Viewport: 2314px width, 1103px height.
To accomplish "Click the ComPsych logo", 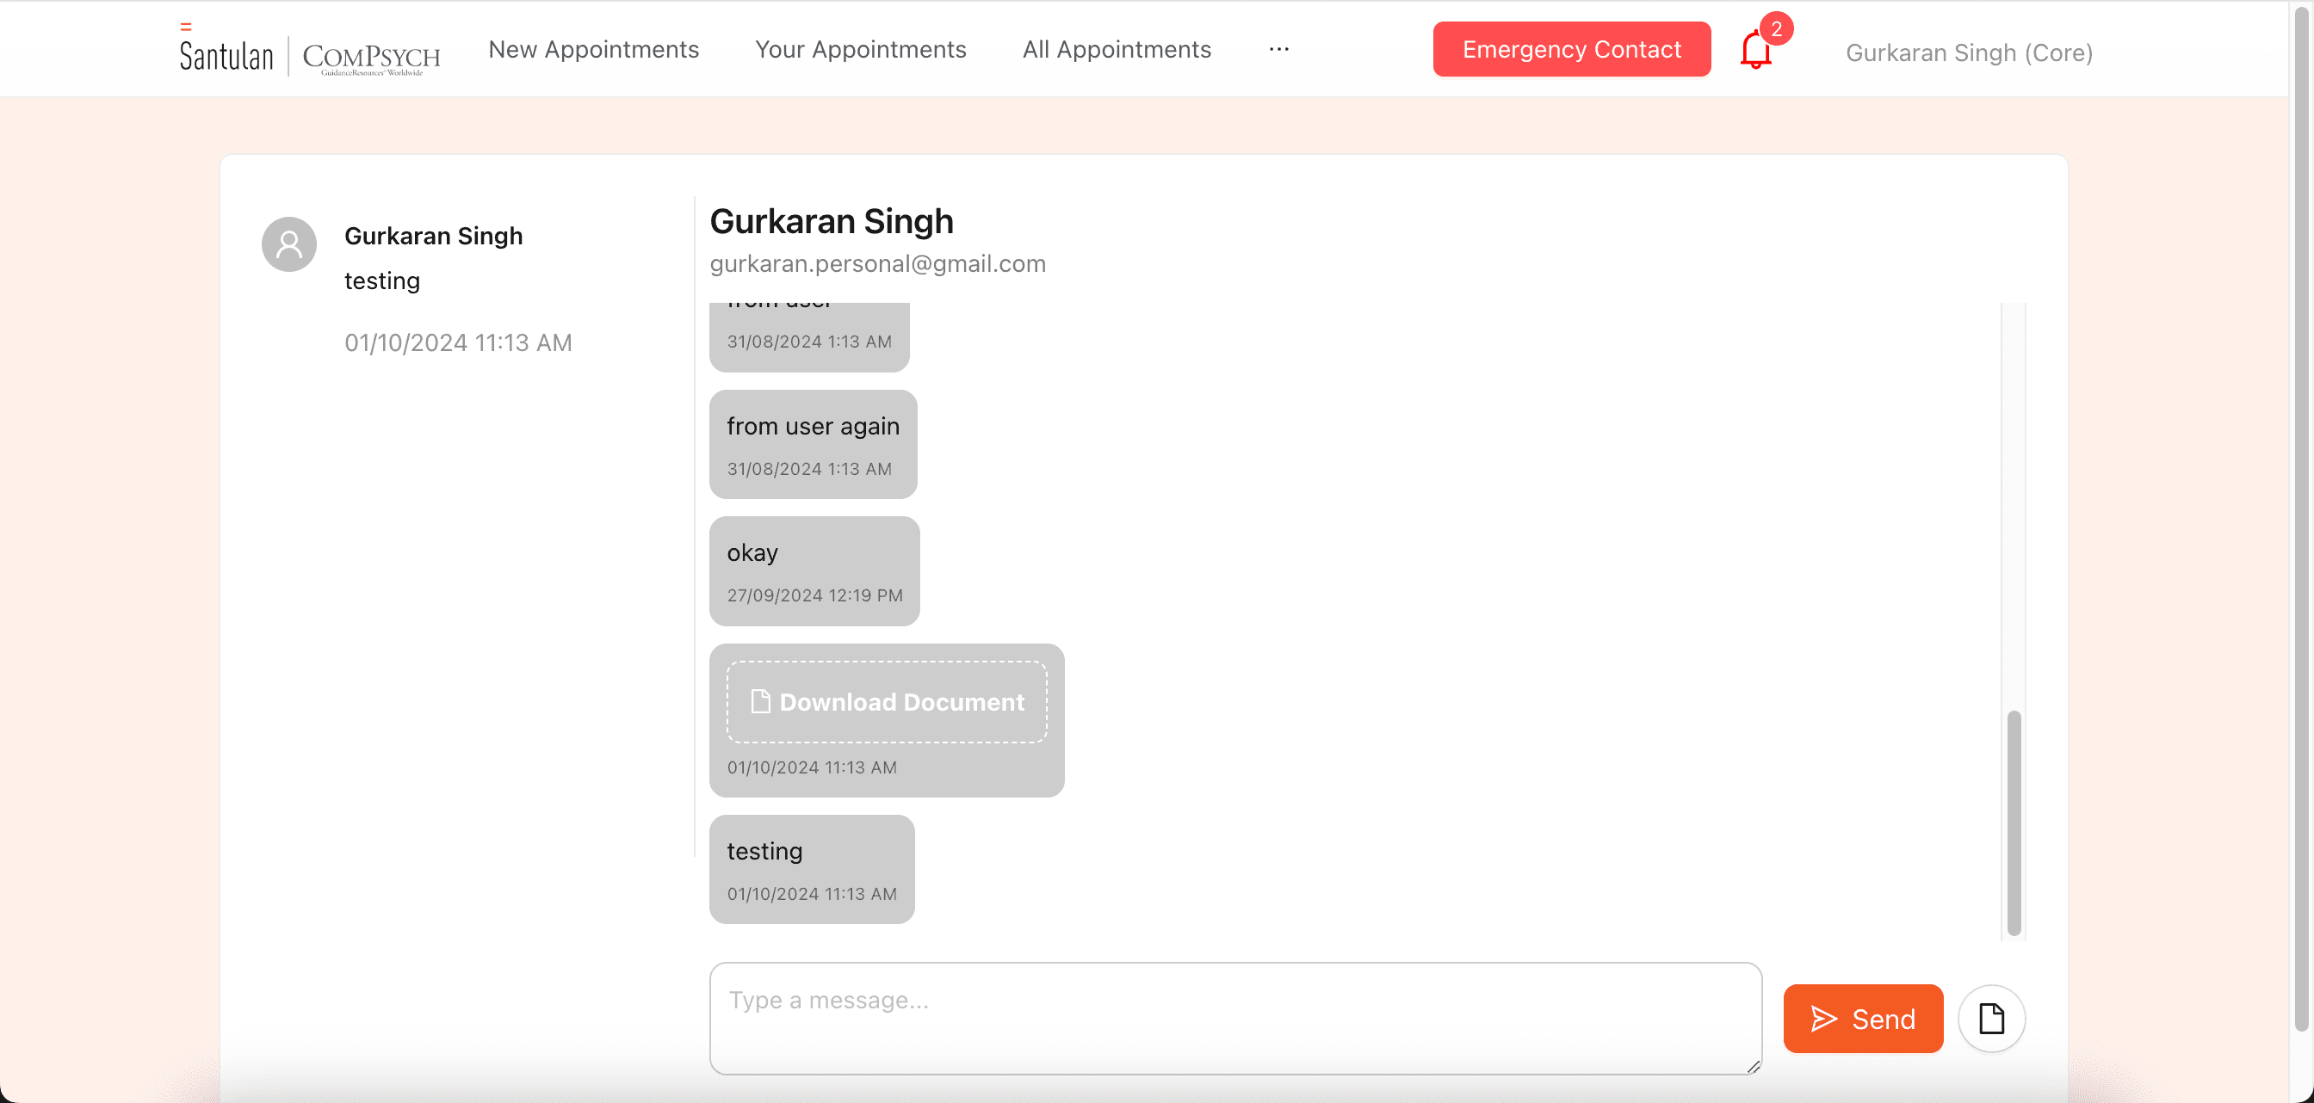I will (x=371, y=59).
